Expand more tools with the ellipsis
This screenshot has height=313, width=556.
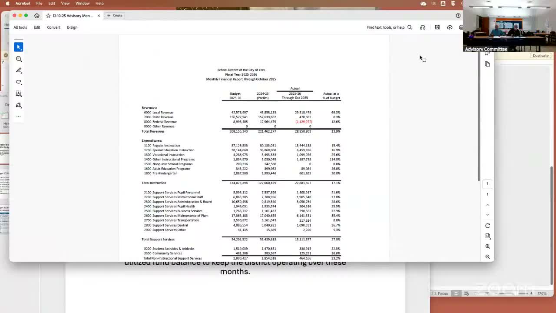(x=18, y=116)
